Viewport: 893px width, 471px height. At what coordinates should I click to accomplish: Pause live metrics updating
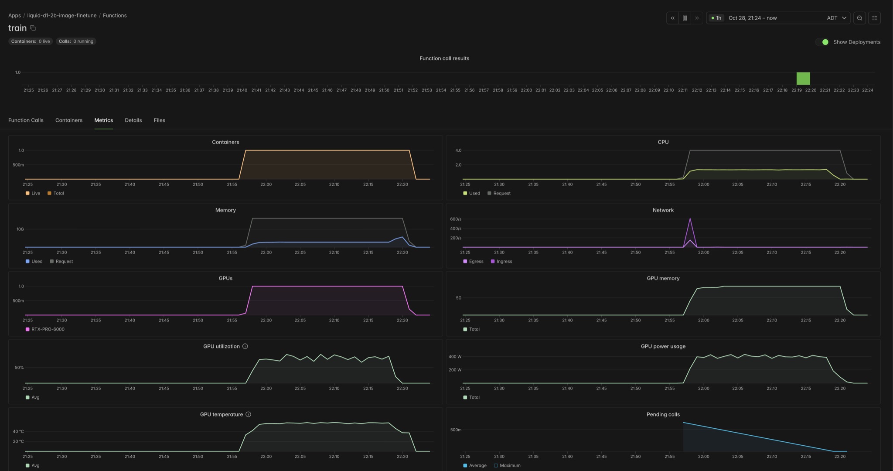pyautogui.click(x=685, y=18)
